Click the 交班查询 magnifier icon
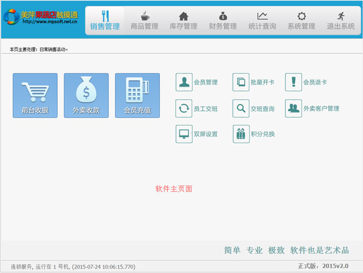Screen dimensions: 363x273 [241, 108]
